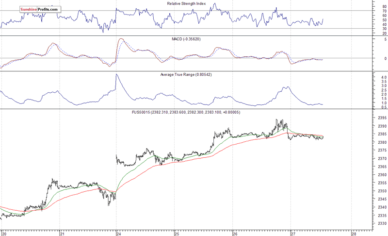Select date marker 28 on time axis
This screenshot has width=388, height=236.
[354, 233]
